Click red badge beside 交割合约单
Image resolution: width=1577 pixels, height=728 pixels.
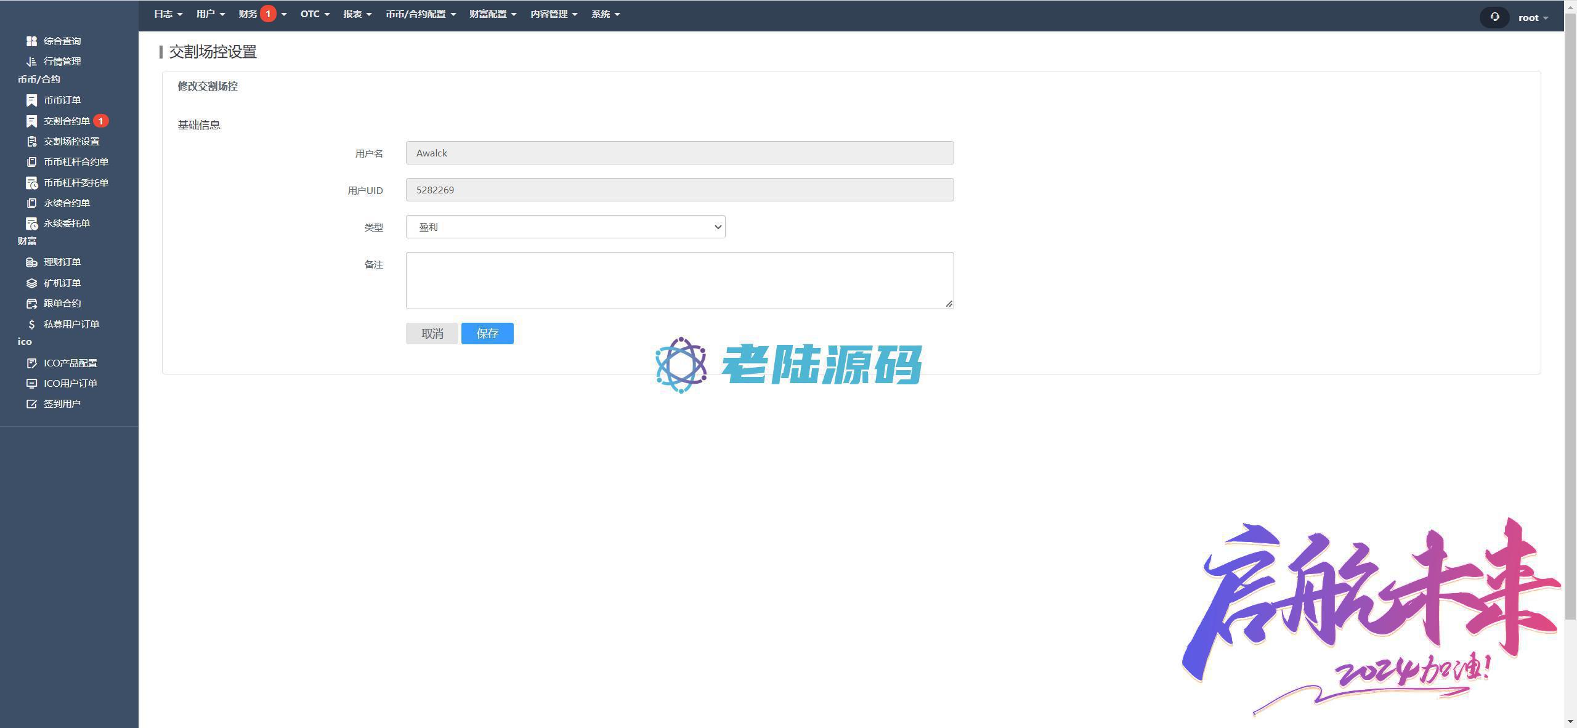101,121
